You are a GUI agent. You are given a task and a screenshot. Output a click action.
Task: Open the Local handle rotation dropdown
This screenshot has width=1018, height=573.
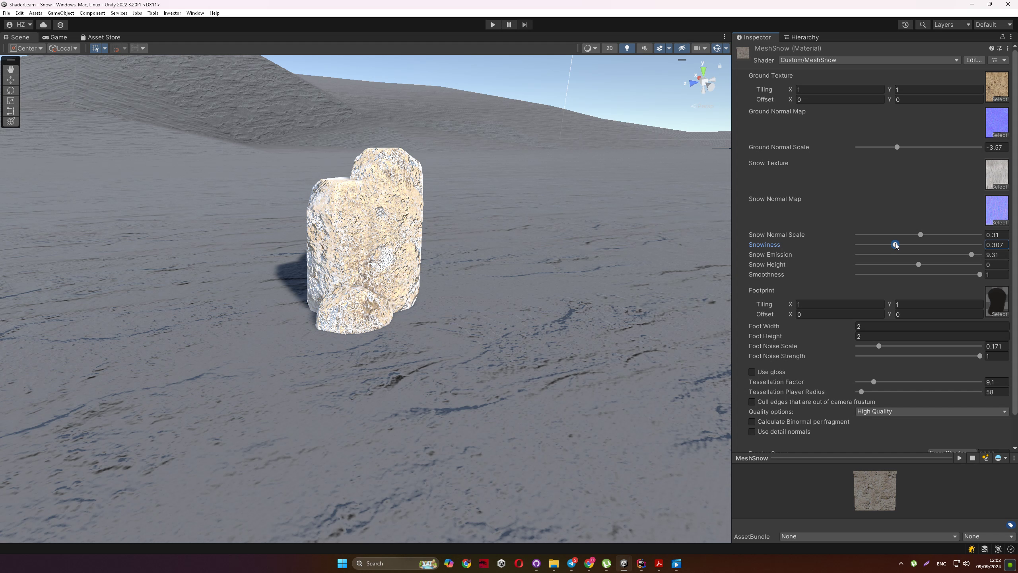tap(63, 48)
